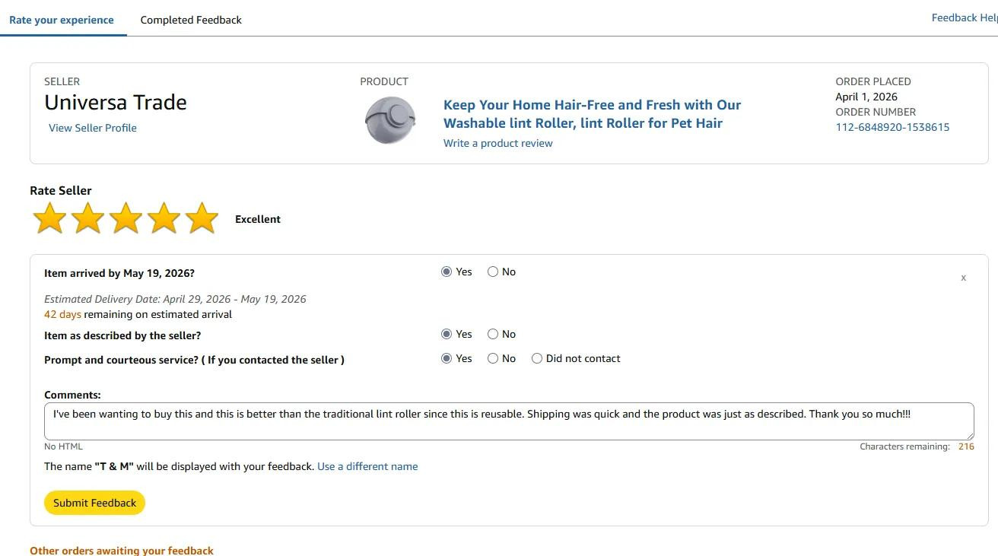Screen dimensions: 998x556
Task: Set seller rating to two stars
Action: [88, 218]
